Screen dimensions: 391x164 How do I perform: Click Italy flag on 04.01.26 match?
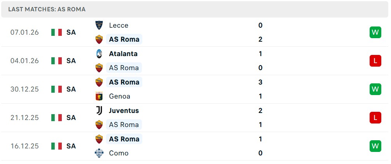click(x=56, y=61)
